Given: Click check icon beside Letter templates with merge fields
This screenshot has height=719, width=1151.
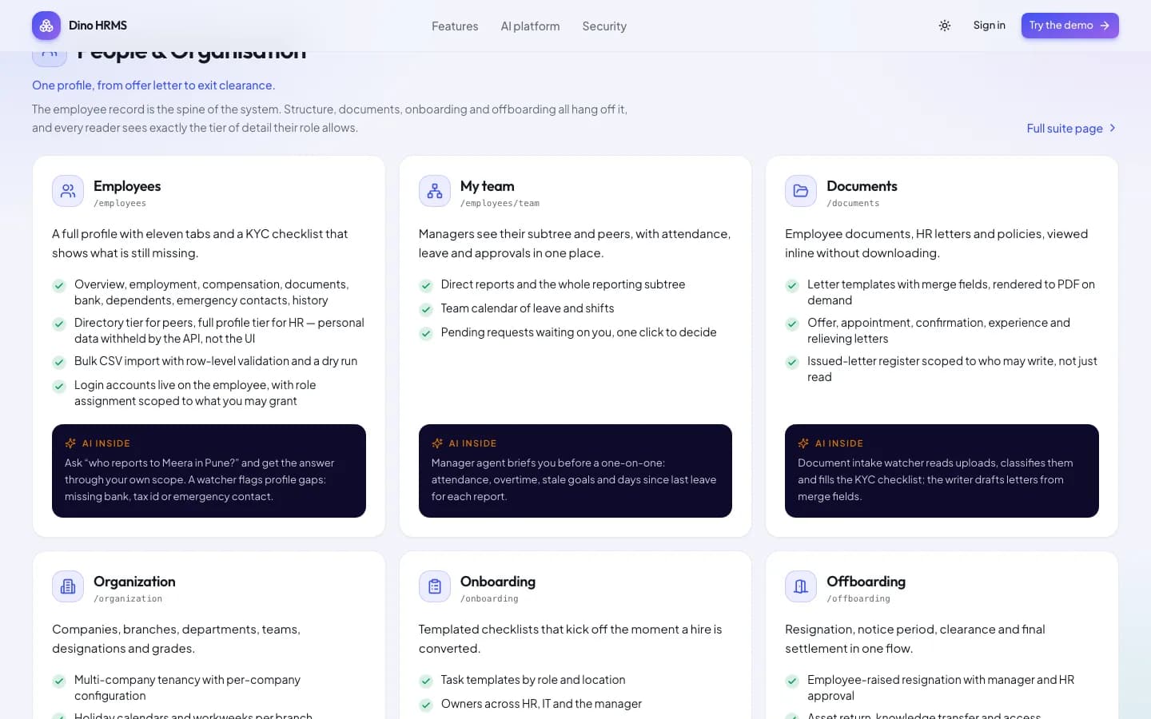Looking at the screenshot, I should (792, 285).
